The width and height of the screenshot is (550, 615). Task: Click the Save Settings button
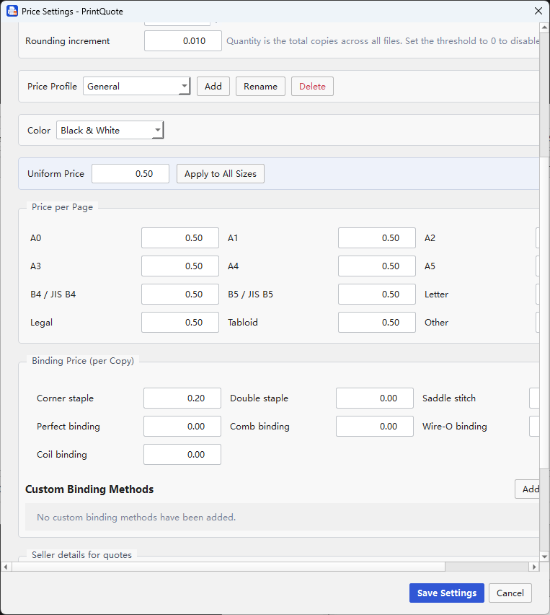447,593
